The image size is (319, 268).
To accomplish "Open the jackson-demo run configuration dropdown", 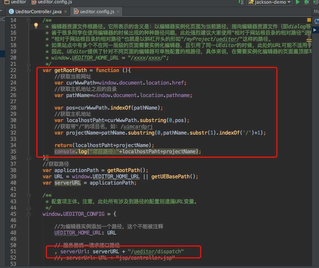I will [x=269, y=2].
